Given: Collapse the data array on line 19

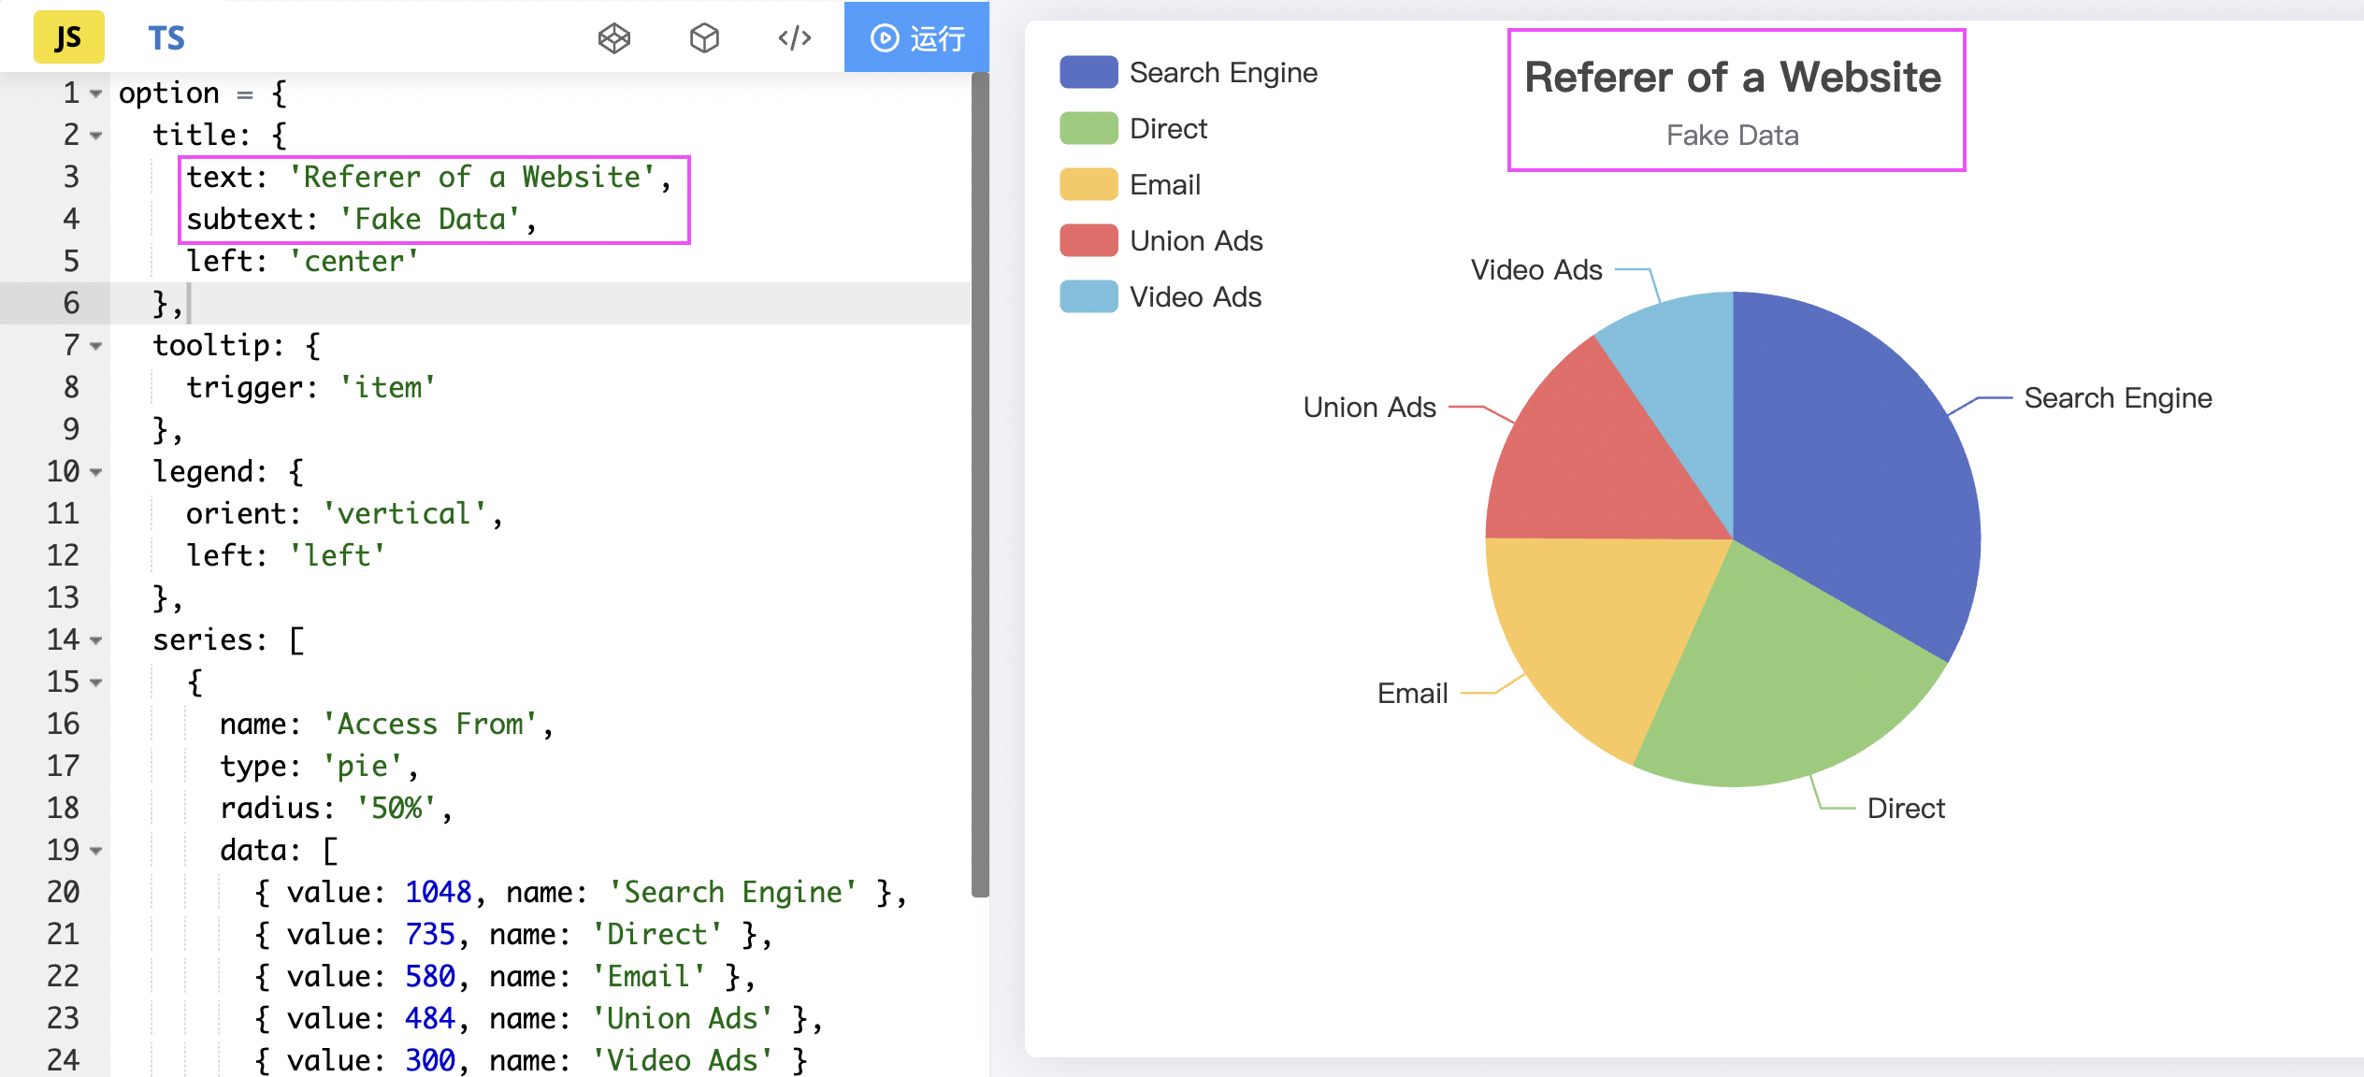Looking at the screenshot, I should [95, 851].
